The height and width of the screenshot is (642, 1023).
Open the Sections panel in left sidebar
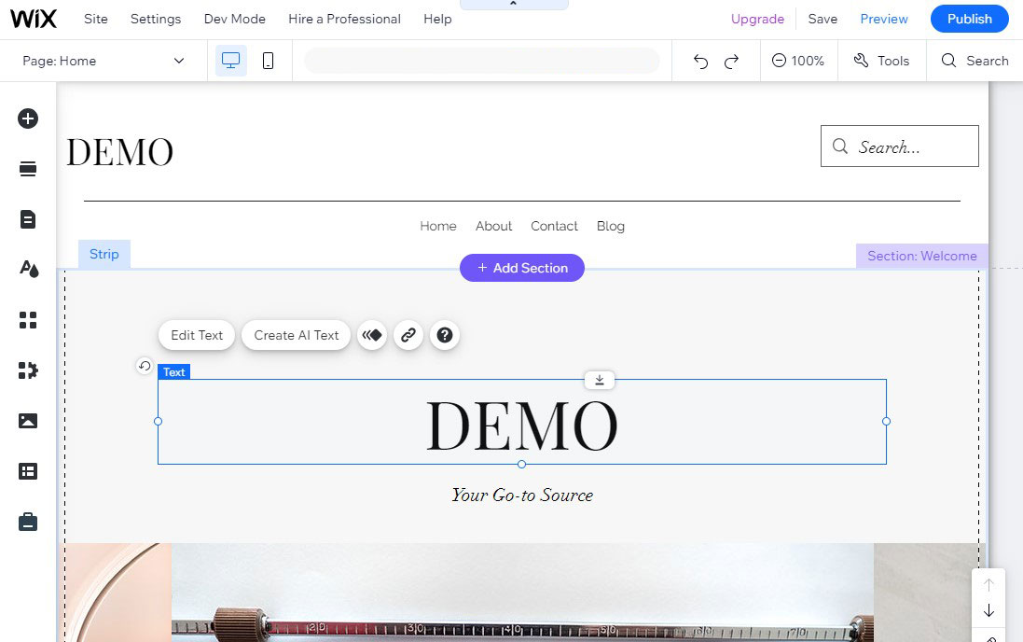point(28,169)
